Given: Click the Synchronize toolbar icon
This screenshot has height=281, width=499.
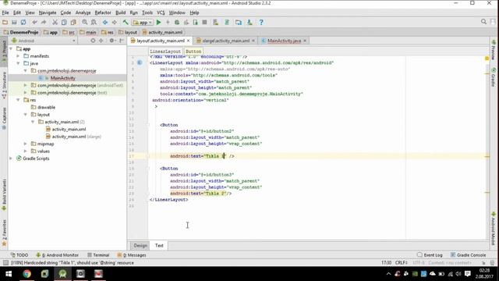Looking at the screenshot, I should (23, 23).
